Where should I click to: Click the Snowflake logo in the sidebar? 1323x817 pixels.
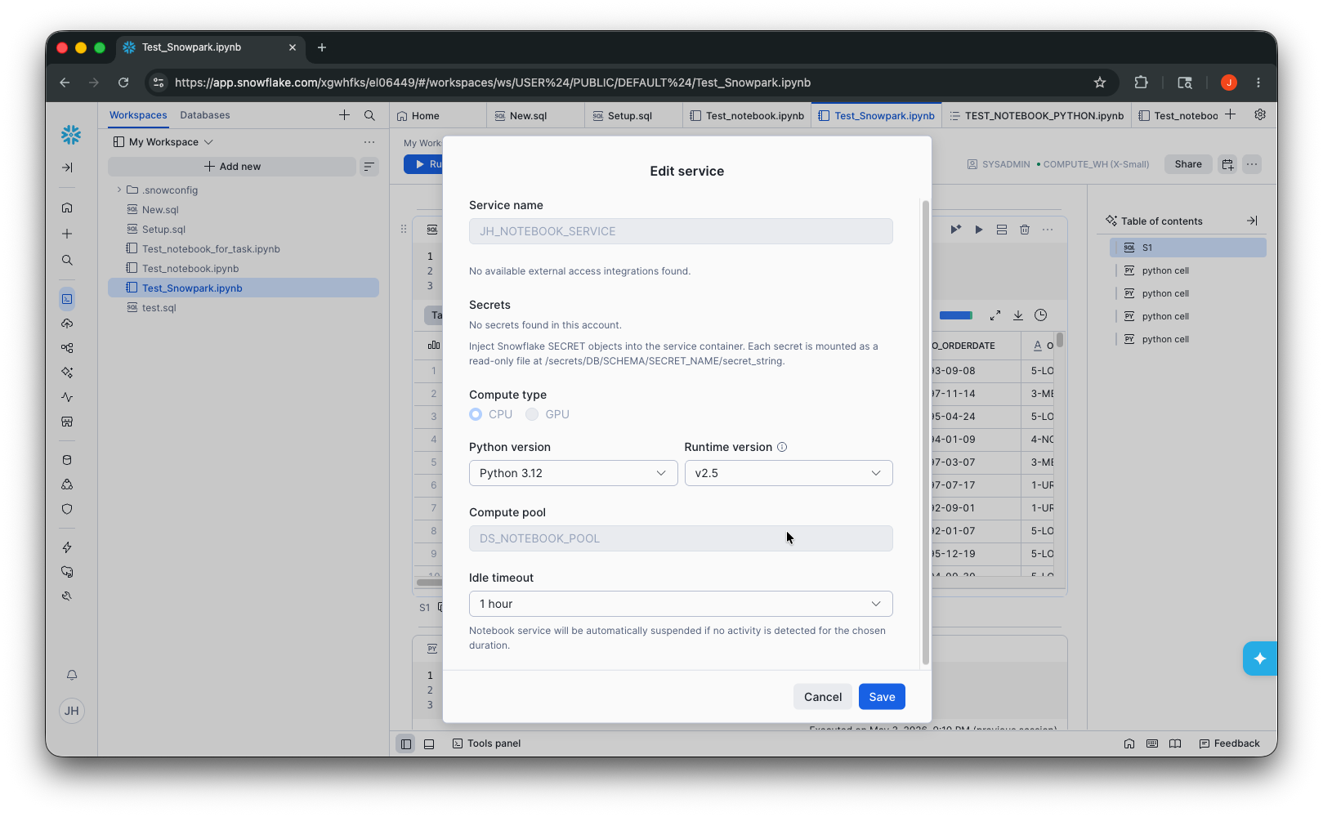tap(71, 135)
